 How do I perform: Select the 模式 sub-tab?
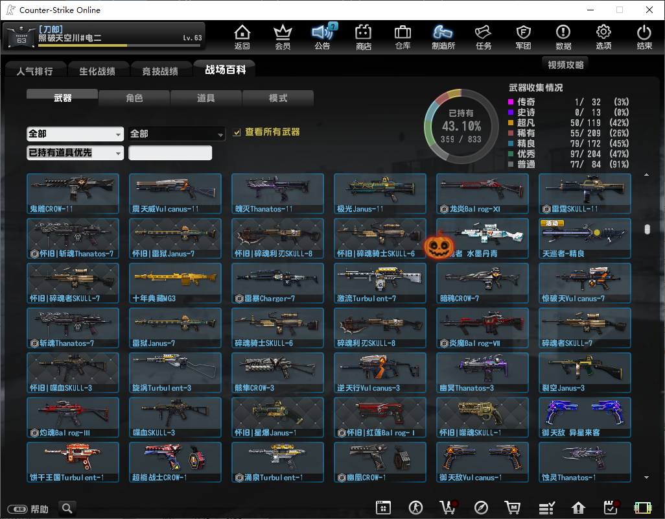click(278, 98)
